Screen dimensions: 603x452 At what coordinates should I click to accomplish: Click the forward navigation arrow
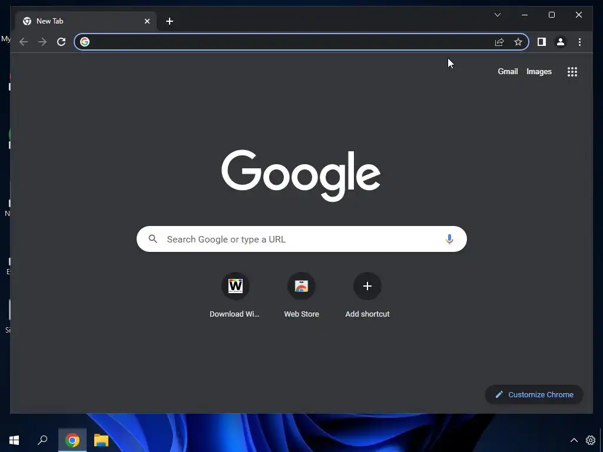click(42, 42)
